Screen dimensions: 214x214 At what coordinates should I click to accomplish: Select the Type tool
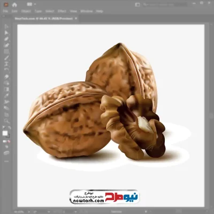[6, 64]
